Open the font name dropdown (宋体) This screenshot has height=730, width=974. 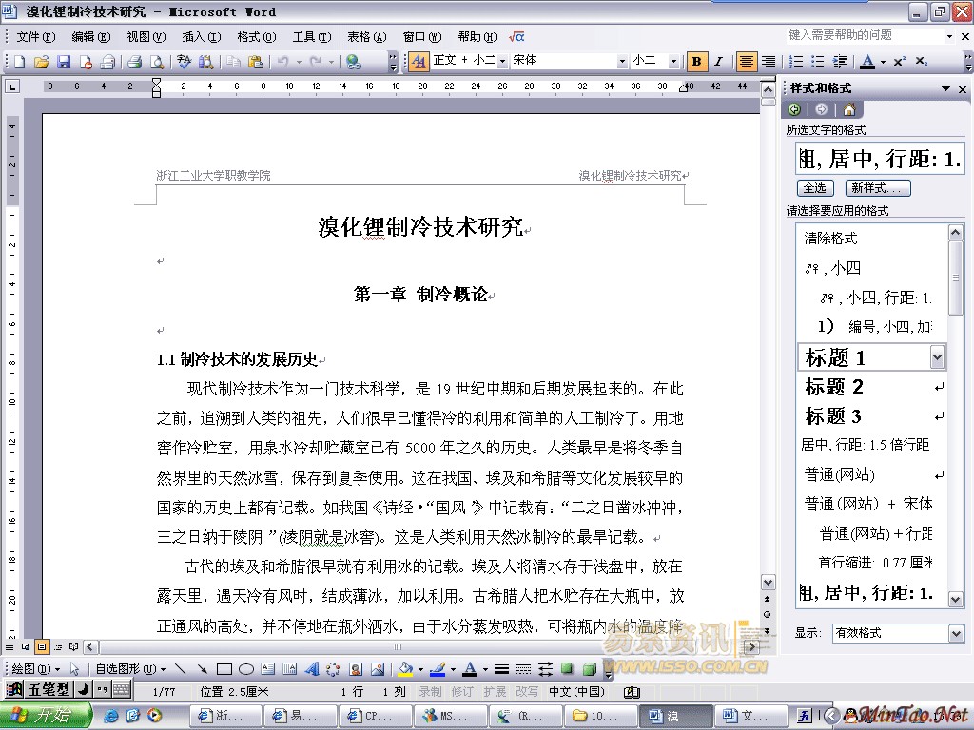coord(622,62)
